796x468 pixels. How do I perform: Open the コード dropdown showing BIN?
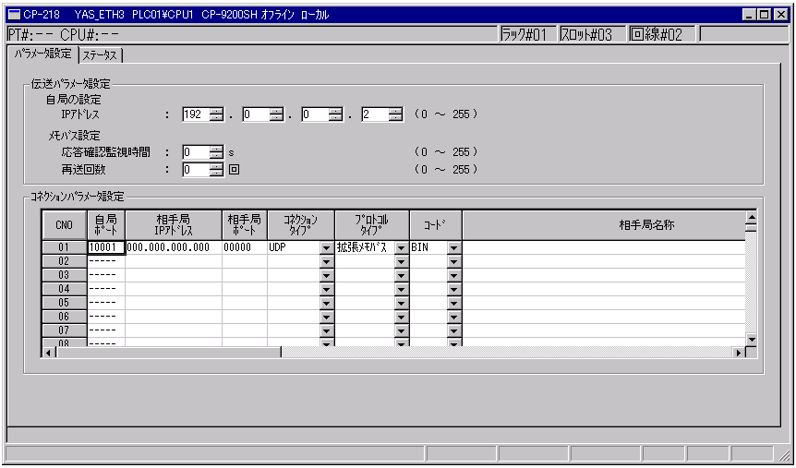453,248
